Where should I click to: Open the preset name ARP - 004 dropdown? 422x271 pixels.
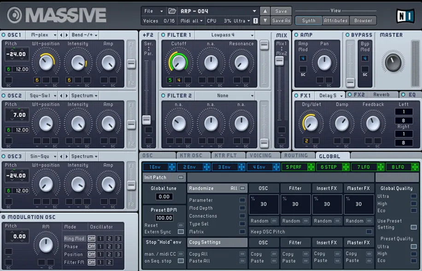click(218, 11)
